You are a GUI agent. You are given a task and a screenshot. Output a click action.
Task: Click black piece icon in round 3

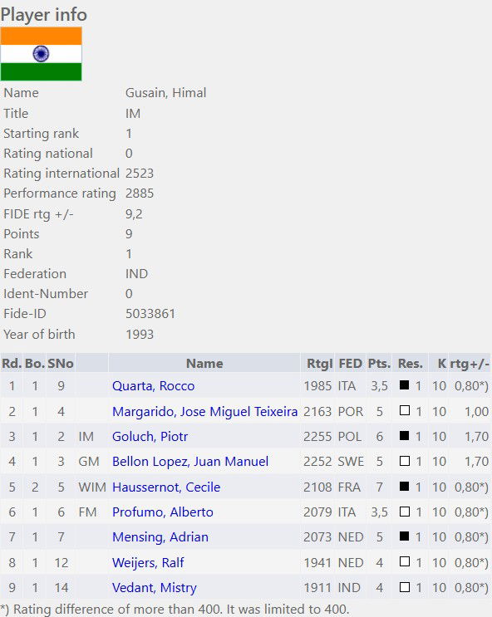click(x=404, y=436)
